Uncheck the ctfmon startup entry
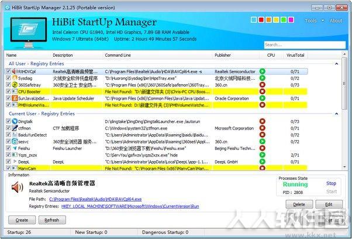Image resolution: width=352 pixels, height=239 pixels. (x=8, y=128)
